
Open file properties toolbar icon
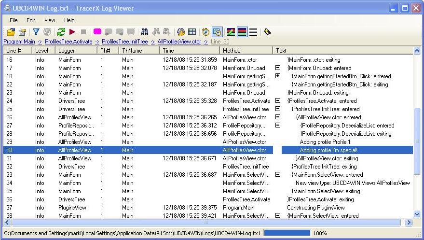click(x=22, y=32)
